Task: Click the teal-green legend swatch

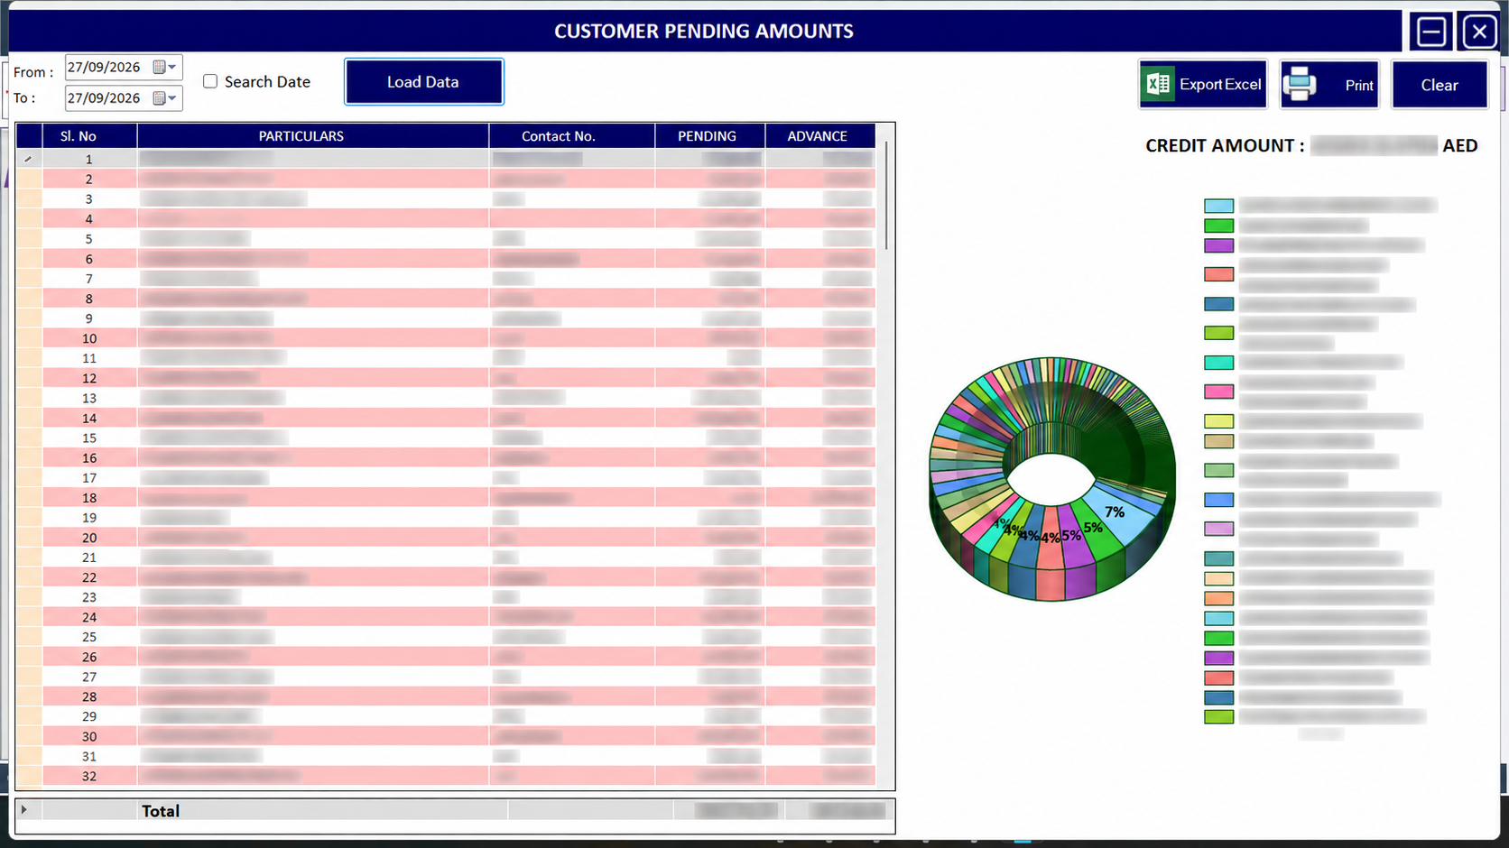Action: pyautogui.click(x=1218, y=363)
